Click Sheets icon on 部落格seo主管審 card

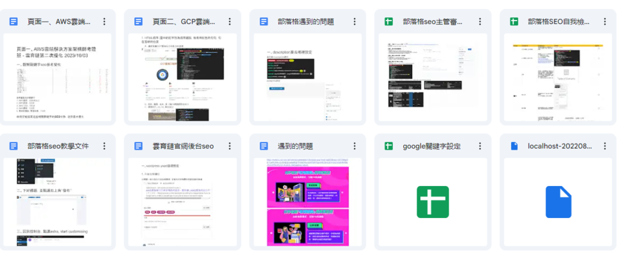[x=389, y=22]
